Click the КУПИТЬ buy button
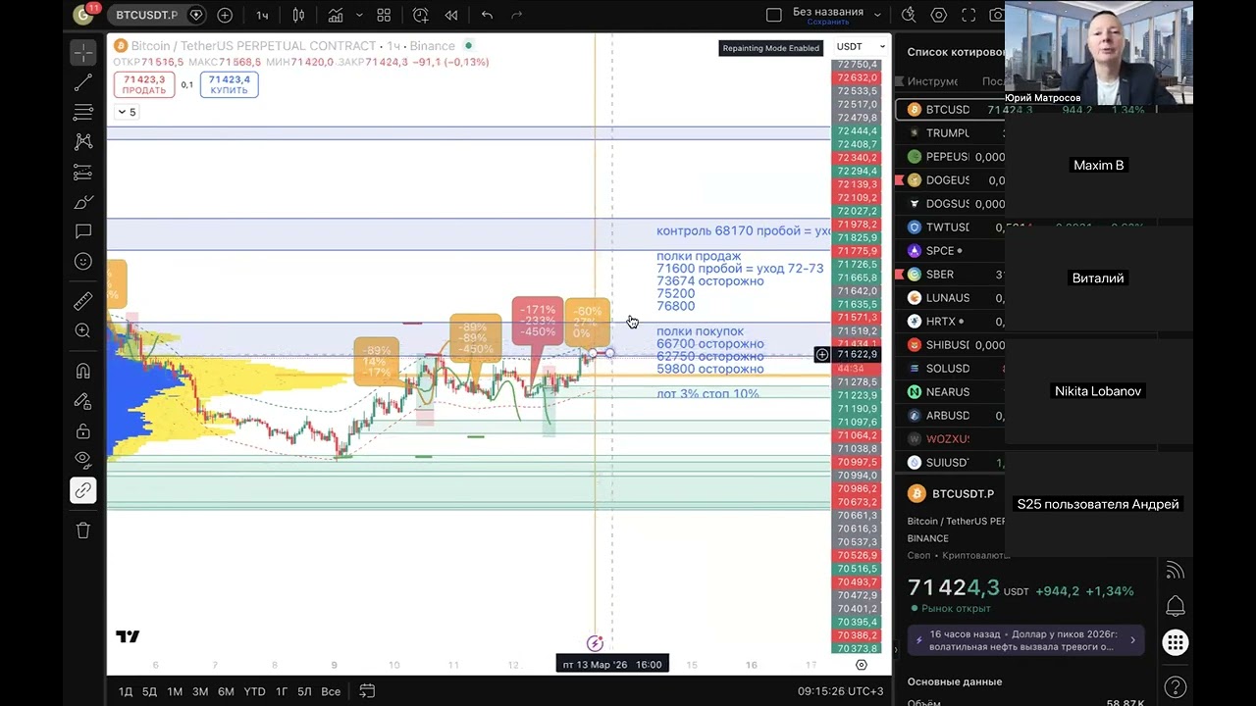The width and height of the screenshot is (1256, 706). pos(229,84)
